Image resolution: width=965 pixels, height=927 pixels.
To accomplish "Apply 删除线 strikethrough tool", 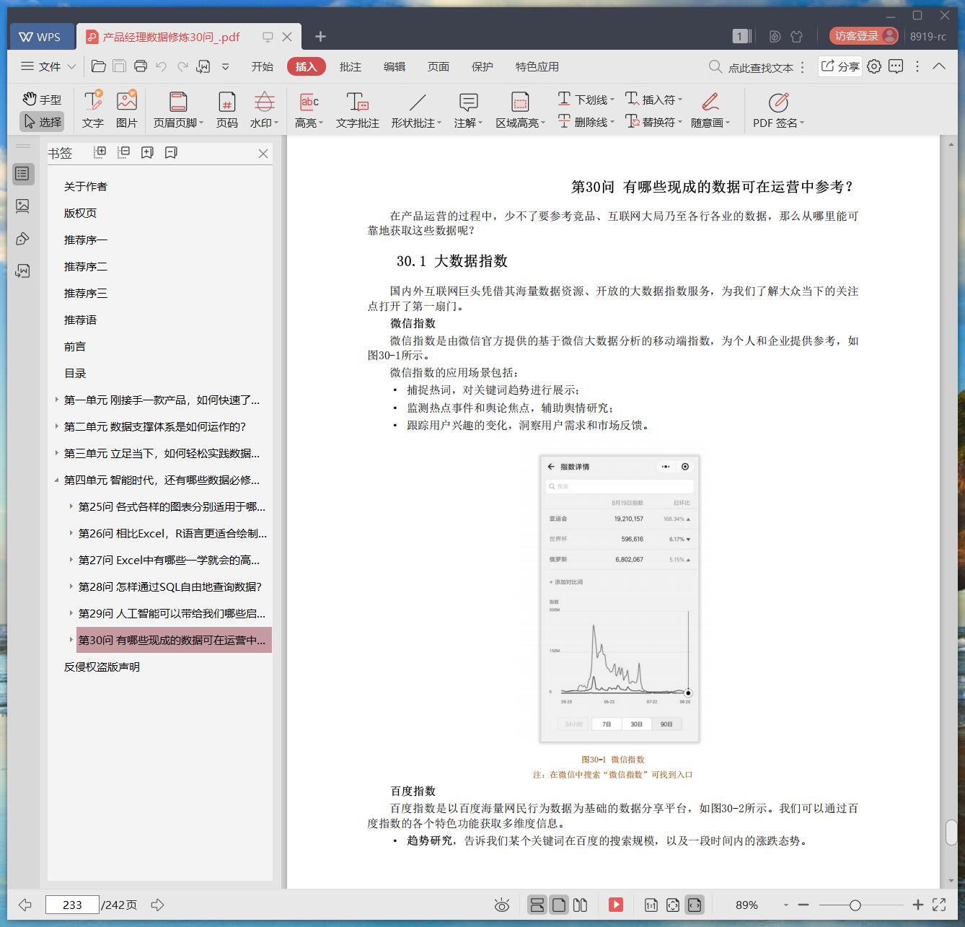I will (586, 122).
